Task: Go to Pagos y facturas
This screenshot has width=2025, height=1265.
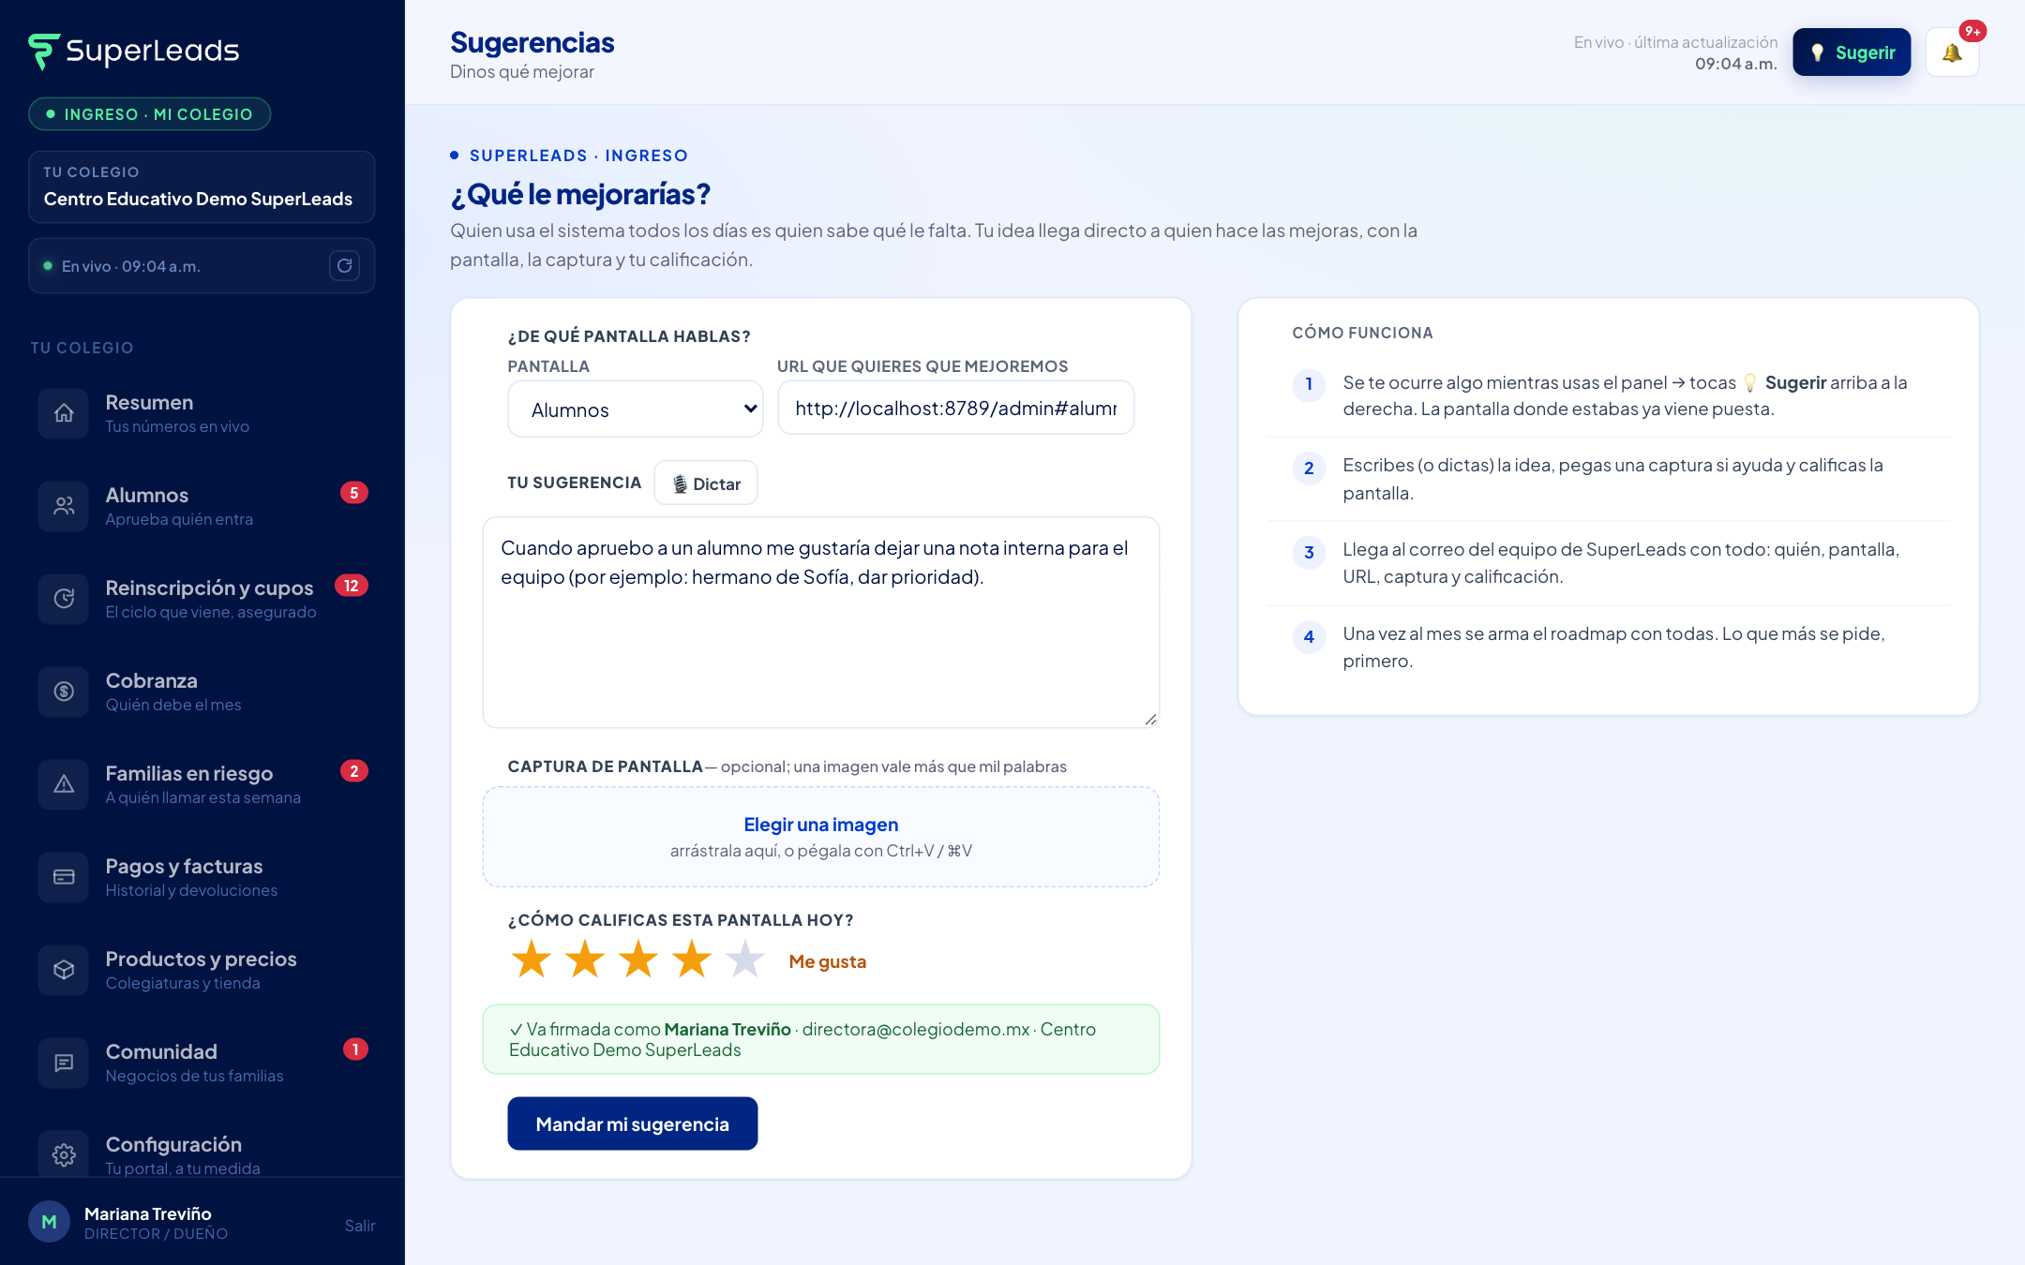Action: [202, 877]
